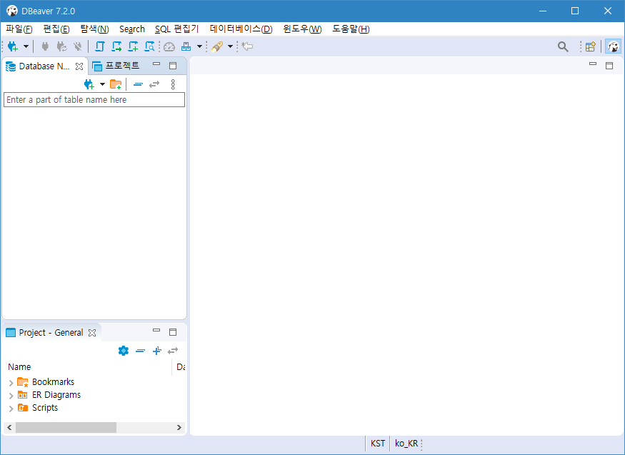
Task: Open the 탐색(N) menu
Action: tap(94, 29)
